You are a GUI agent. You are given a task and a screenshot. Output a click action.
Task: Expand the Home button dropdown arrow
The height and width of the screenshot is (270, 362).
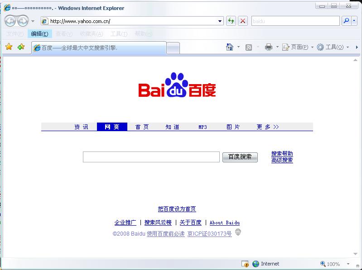[238, 47]
